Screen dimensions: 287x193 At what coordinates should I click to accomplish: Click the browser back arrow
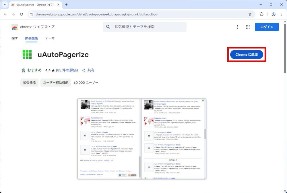[5, 14]
